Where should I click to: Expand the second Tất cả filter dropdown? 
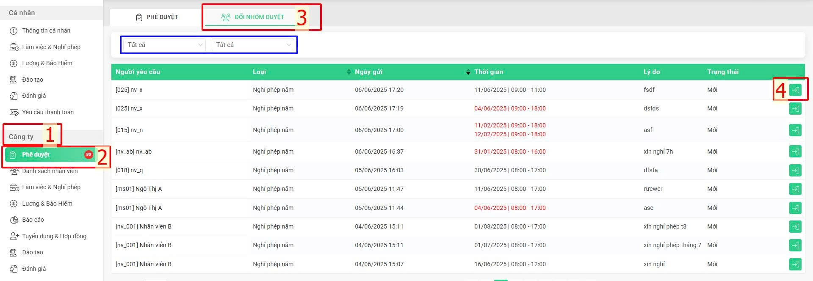(253, 45)
